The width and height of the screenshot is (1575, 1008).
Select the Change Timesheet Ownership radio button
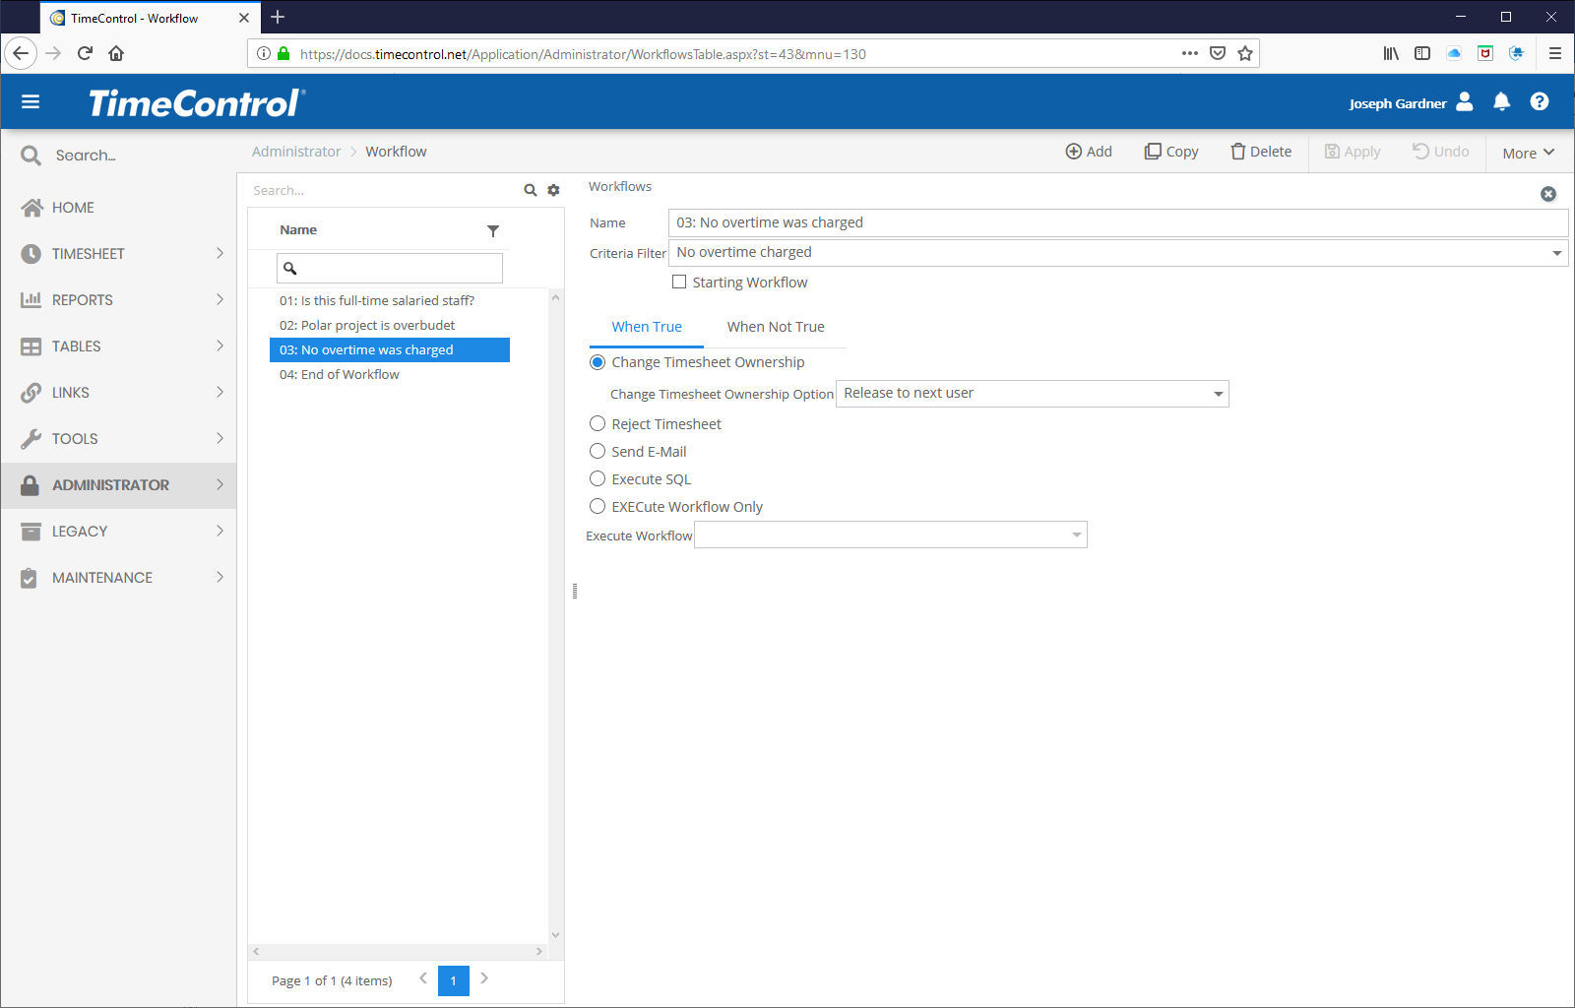pyautogui.click(x=598, y=362)
